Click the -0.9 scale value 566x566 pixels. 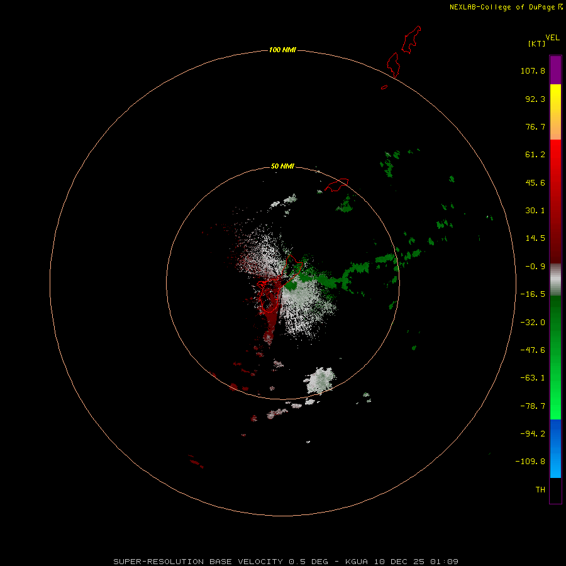click(x=535, y=267)
